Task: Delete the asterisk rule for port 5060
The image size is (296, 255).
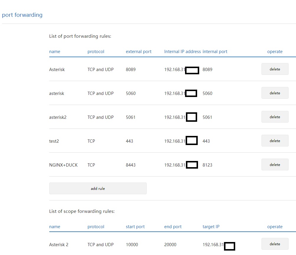Action: pos(275,93)
